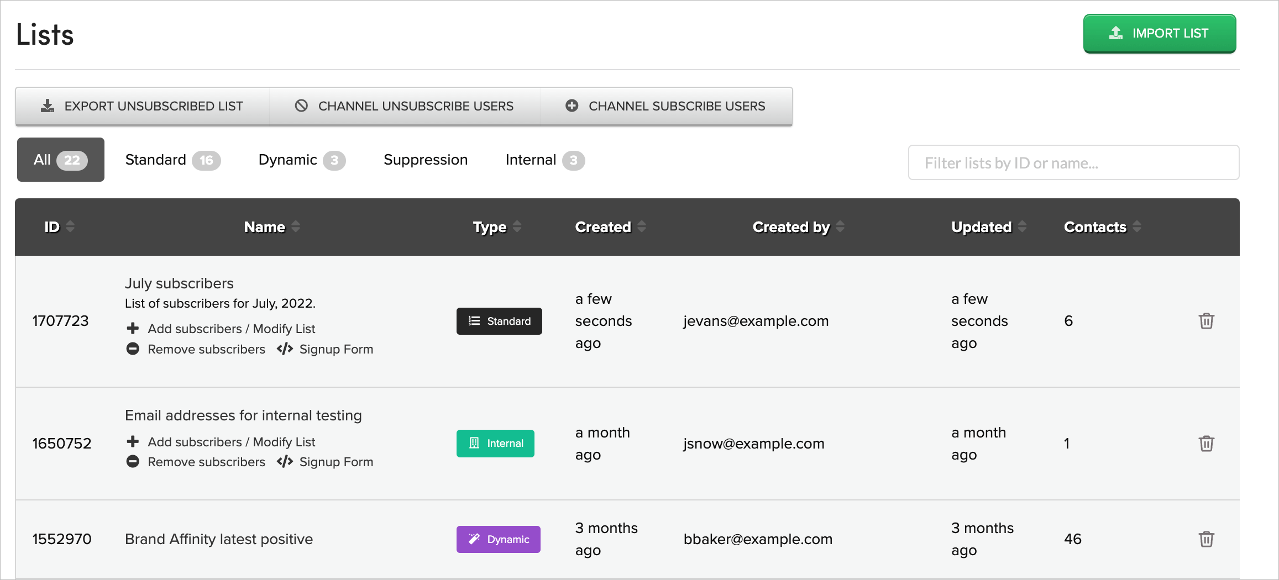The width and height of the screenshot is (1279, 580).
Task: Switch to the Dynamic lists tab
Action: click(289, 160)
